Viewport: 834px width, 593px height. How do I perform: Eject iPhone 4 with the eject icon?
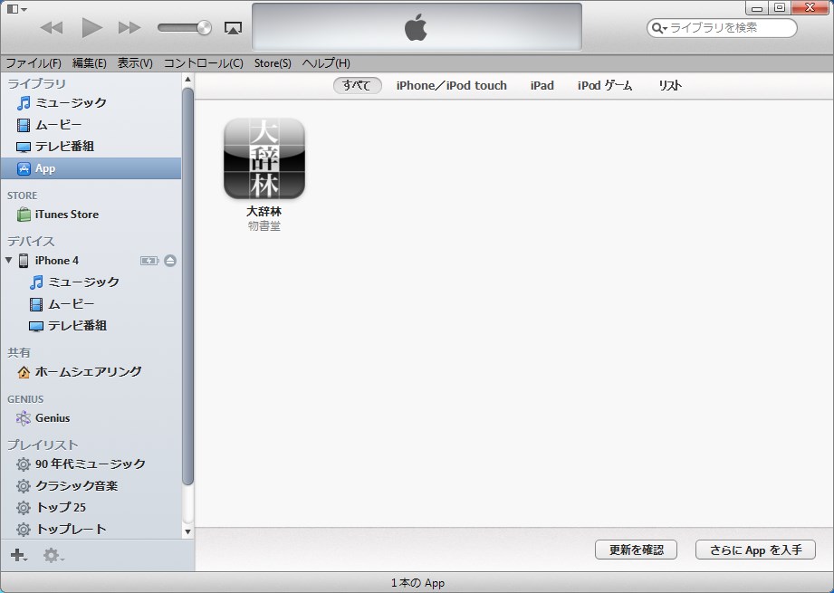170,261
